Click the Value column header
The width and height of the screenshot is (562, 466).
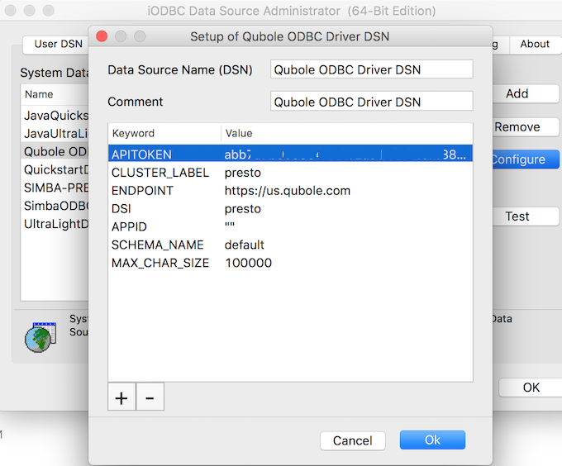click(x=347, y=133)
